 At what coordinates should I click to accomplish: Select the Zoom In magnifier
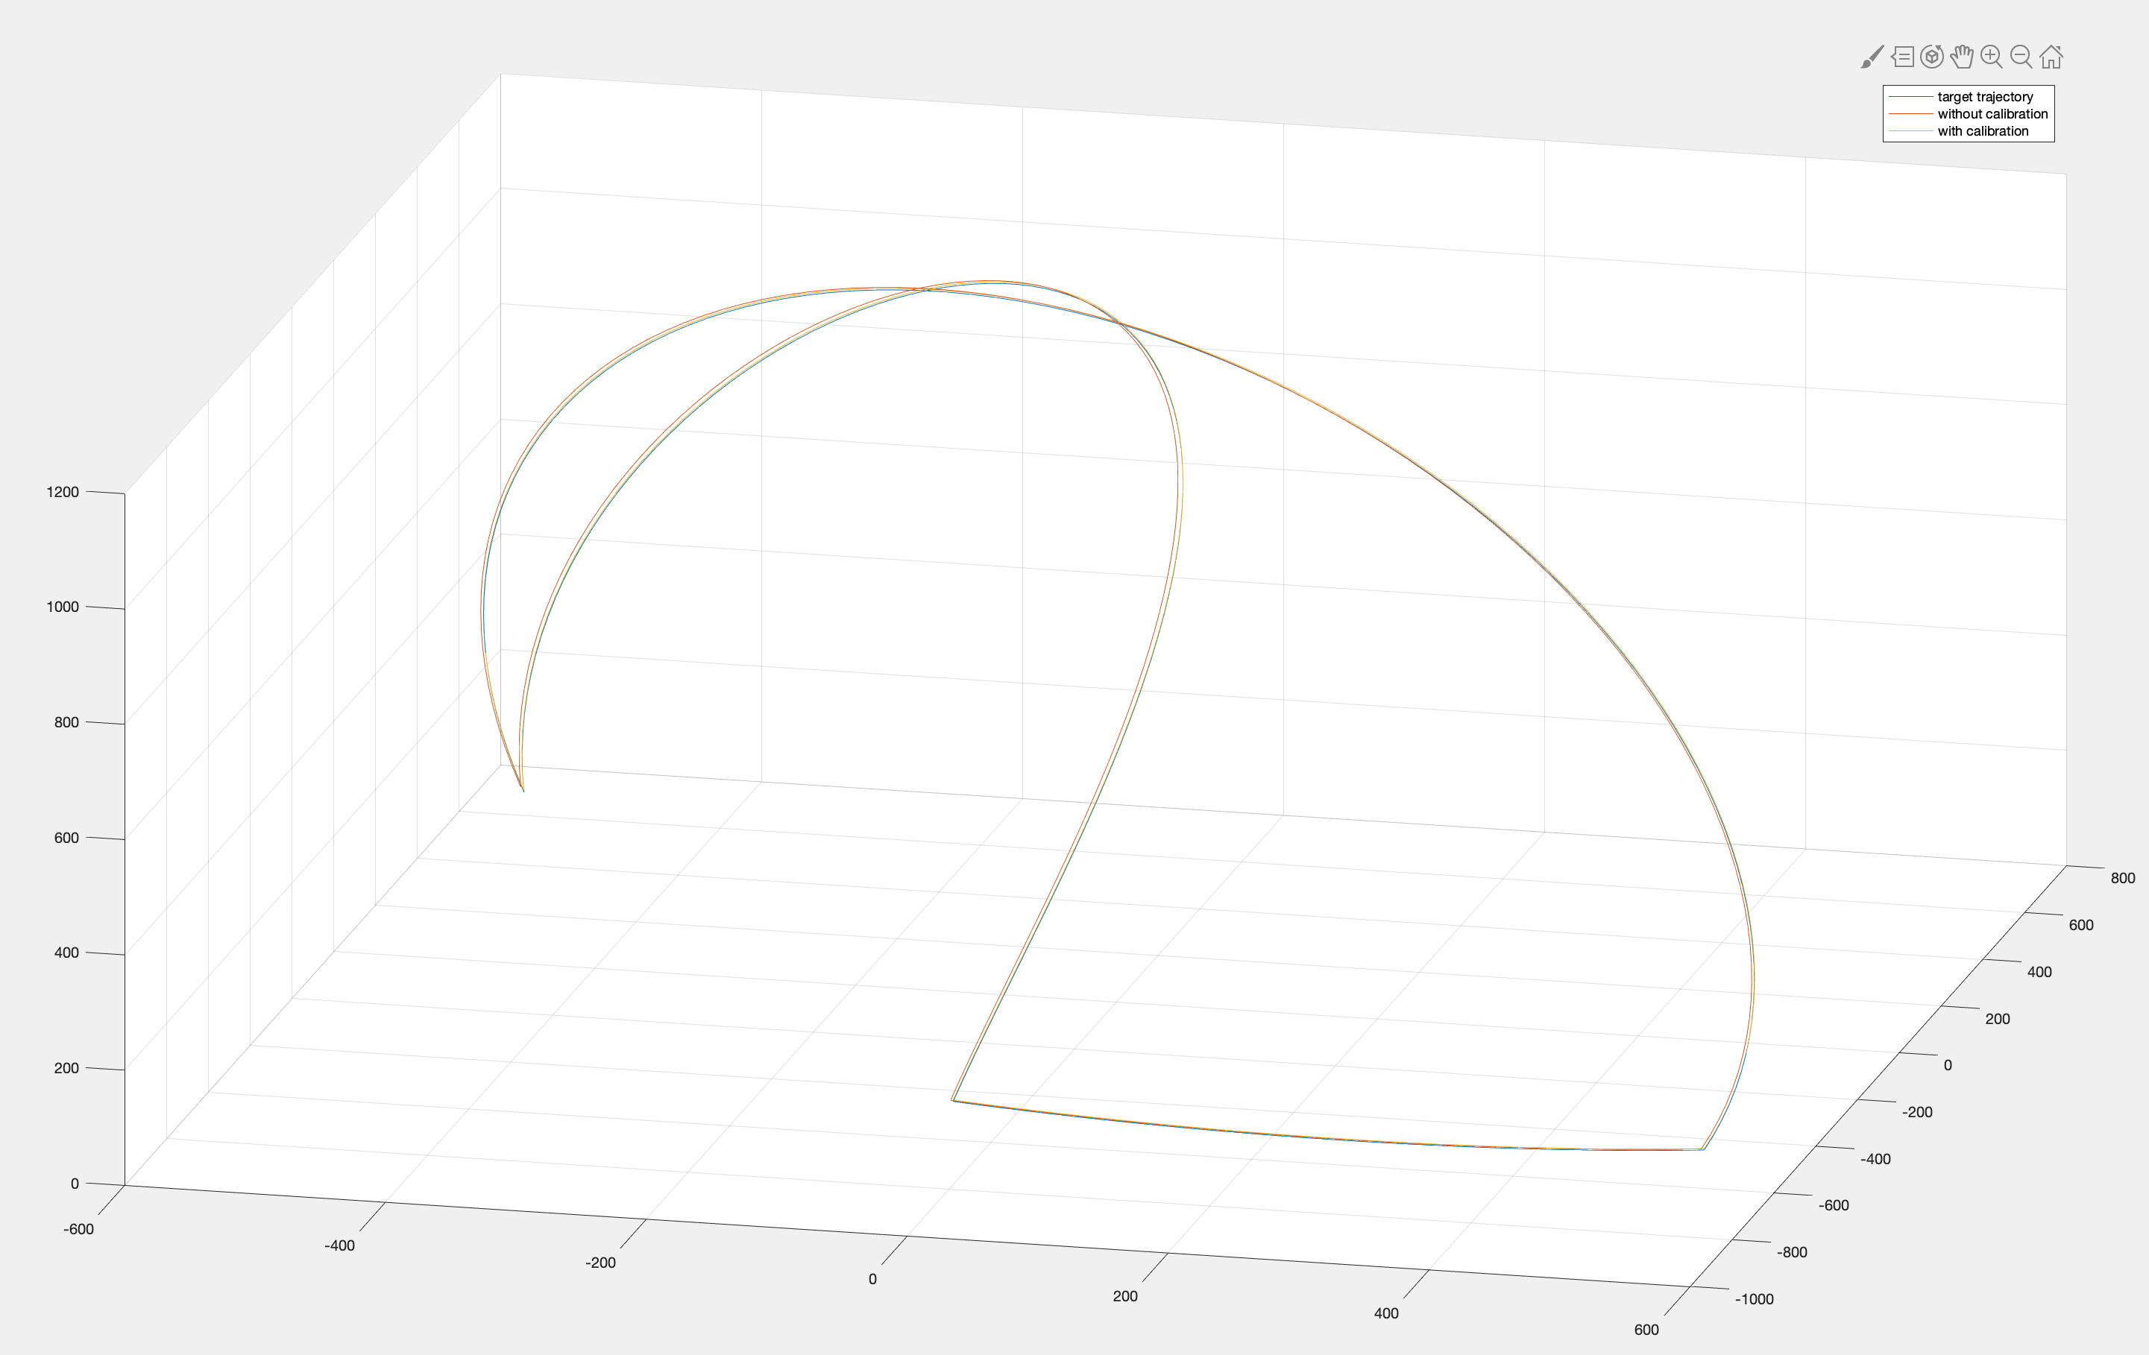coord(1991,57)
